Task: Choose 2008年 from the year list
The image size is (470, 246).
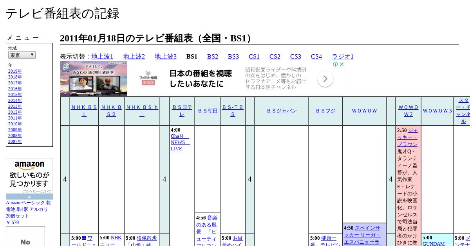Action: (15, 135)
